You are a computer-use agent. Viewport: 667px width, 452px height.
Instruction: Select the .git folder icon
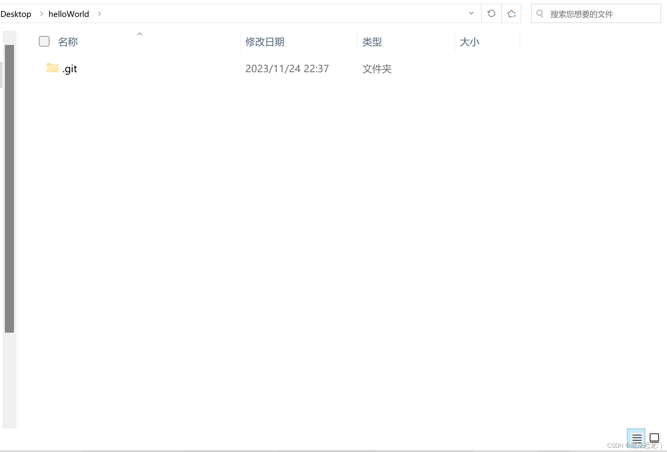click(52, 68)
